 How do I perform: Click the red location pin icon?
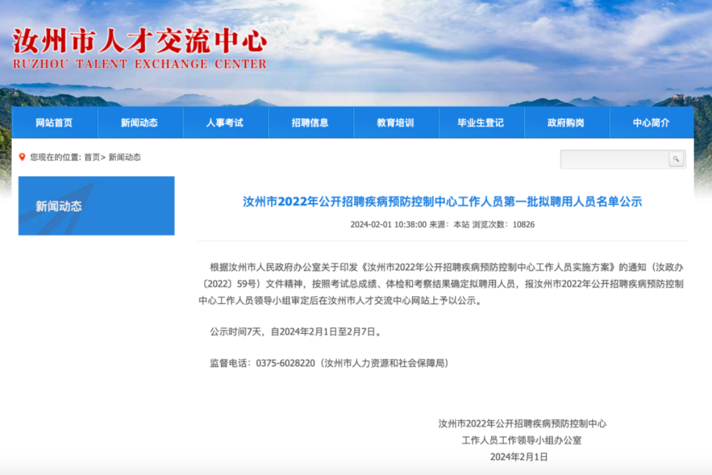coord(22,157)
